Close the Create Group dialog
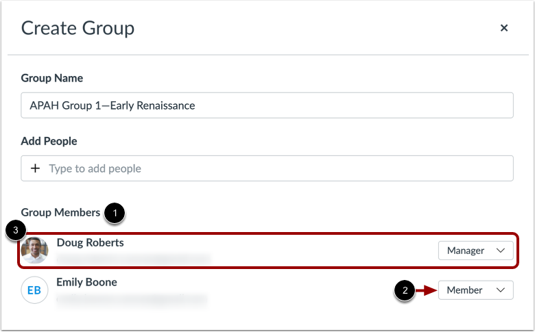 (x=503, y=28)
